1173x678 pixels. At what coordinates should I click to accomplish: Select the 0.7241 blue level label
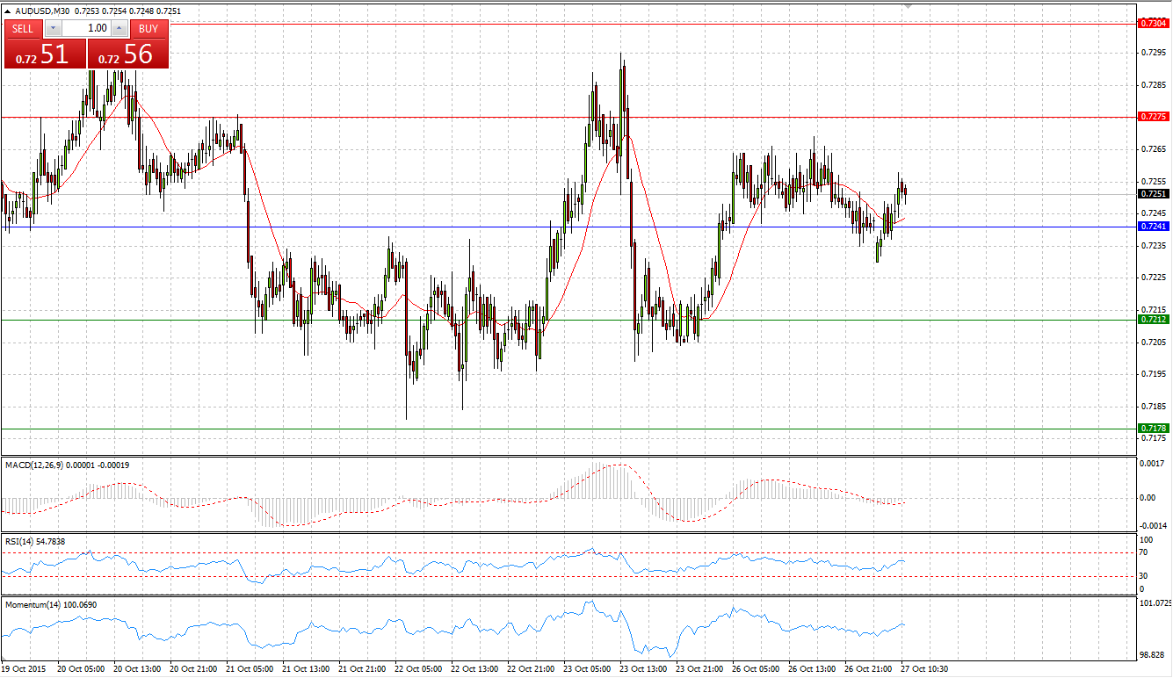1153,226
